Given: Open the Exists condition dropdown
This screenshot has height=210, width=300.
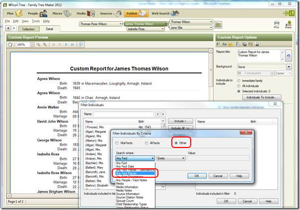Looking at the screenshot, I should [171, 158].
